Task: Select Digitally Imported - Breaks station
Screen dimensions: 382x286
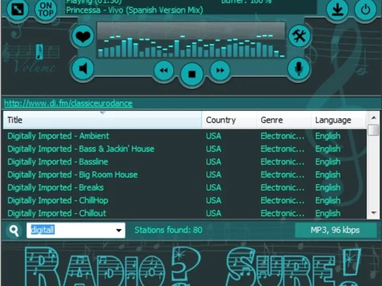Action: tap(185, 187)
